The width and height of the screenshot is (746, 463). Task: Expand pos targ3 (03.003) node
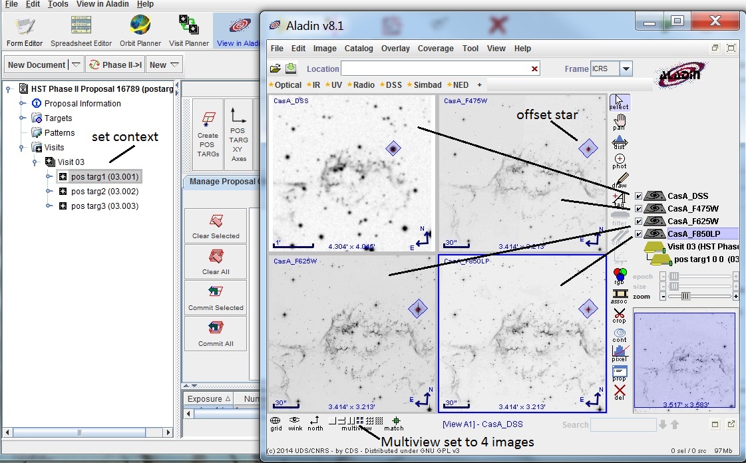click(x=49, y=206)
